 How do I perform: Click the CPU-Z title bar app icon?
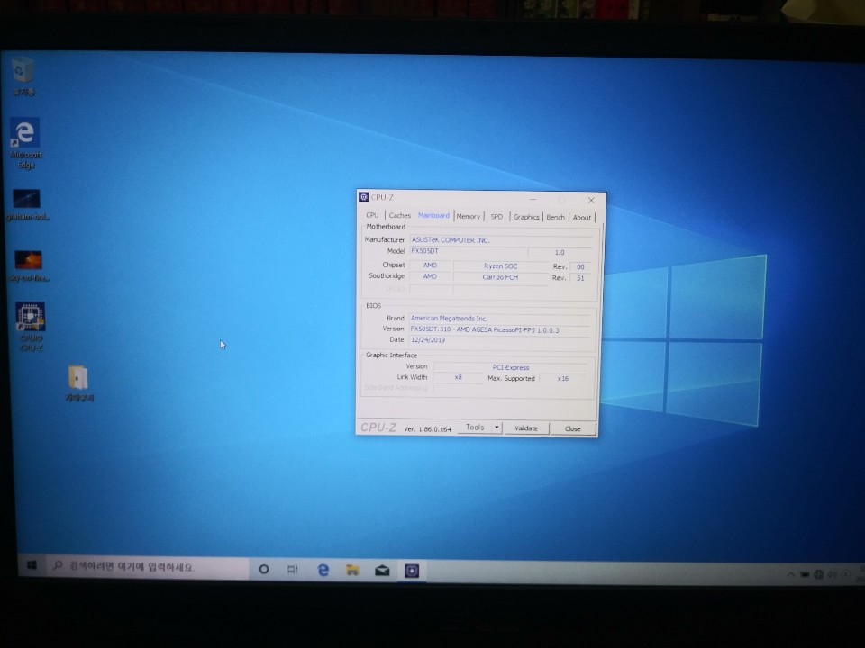coord(363,197)
